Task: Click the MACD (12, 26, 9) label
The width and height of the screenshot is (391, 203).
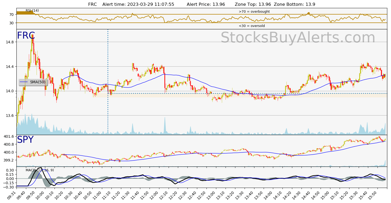Action: pyautogui.click(x=40, y=170)
